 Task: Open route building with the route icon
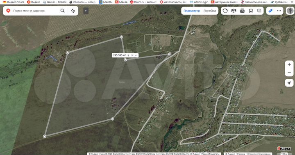73,11
